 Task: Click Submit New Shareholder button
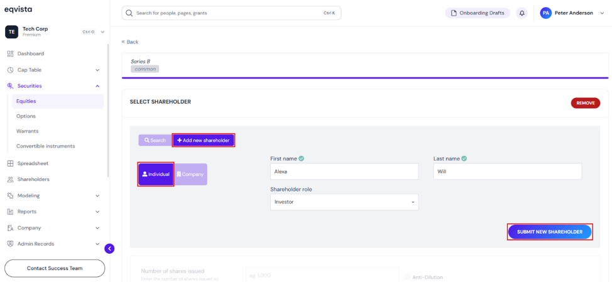550,232
